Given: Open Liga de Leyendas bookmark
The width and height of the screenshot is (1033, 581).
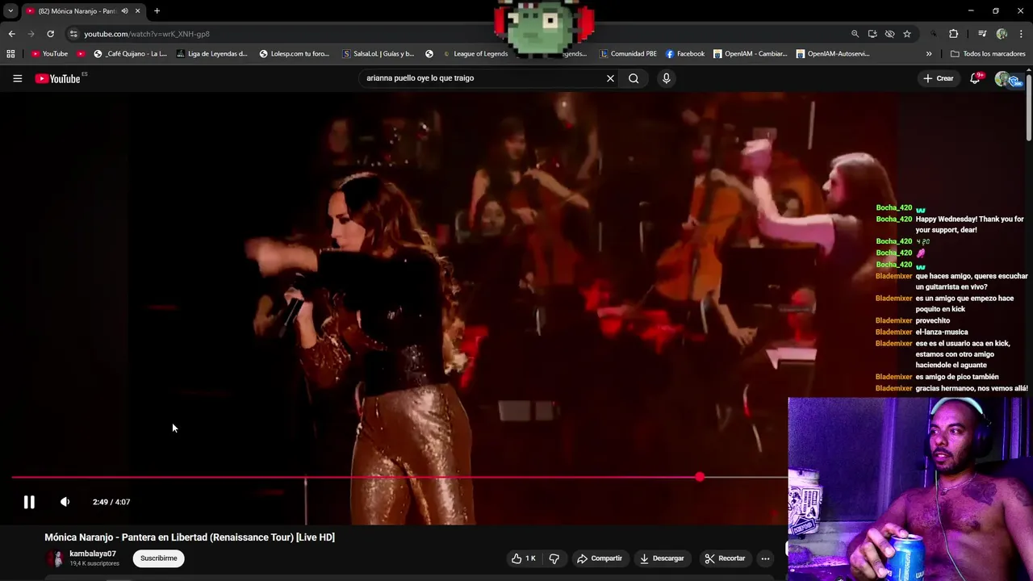Looking at the screenshot, I should pos(211,54).
